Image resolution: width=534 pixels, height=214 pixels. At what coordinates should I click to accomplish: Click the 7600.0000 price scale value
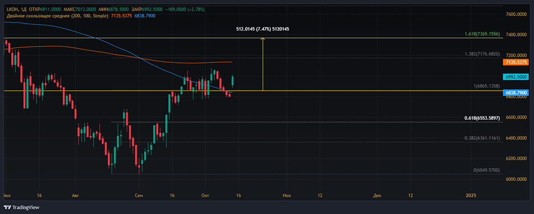(516, 14)
